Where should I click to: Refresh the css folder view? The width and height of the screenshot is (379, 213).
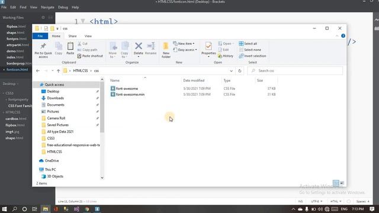(x=239, y=71)
